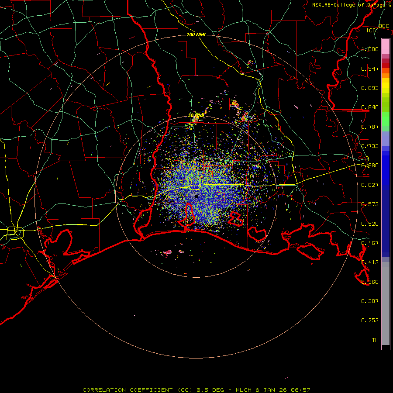
Task: Click the 0.307 scale value
Action: click(x=370, y=301)
